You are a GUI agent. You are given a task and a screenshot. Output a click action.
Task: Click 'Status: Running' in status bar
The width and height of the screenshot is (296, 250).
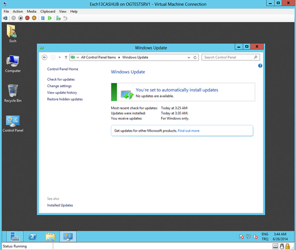click(x=15, y=246)
